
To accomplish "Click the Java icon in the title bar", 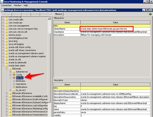I will (x=2, y=2).
